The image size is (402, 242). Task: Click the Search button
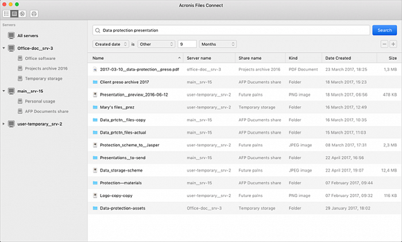(384, 30)
